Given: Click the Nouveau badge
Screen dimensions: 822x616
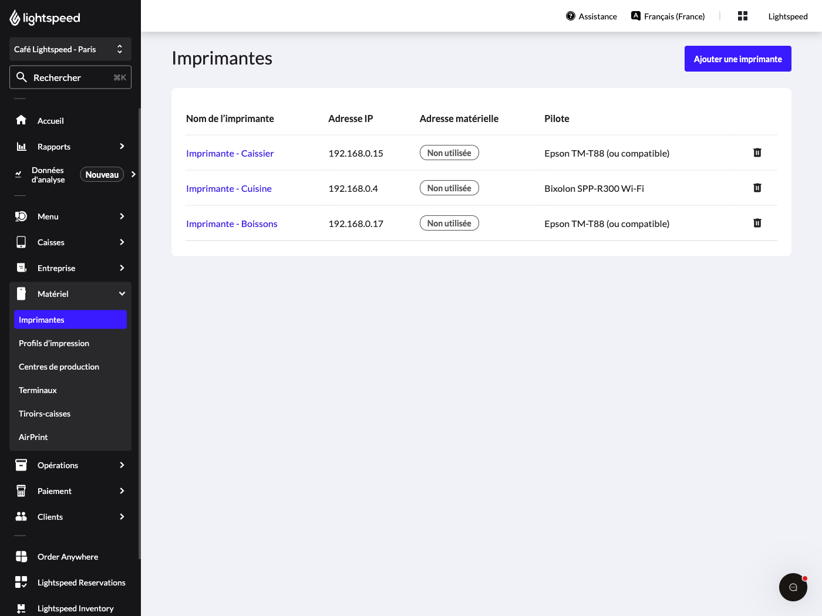Looking at the screenshot, I should [x=102, y=174].
